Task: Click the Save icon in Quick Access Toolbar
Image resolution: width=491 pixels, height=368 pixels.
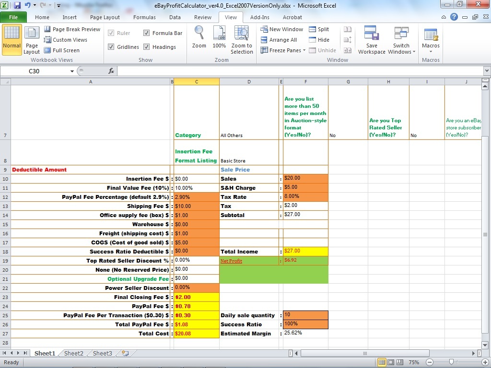Action: point(17,5)
